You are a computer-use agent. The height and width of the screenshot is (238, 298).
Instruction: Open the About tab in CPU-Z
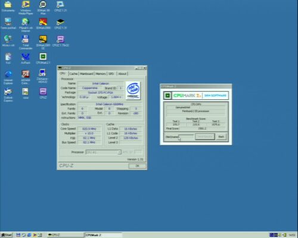pos(122,74)
